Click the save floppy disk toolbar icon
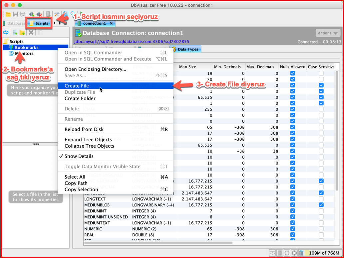The width and height of the screenshot is (344, 258). [x=15, y=14]
